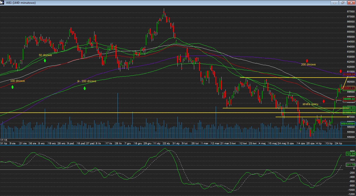Open the WIG window system menu icon
Screen dimensions: 356x196
click(2, 3)
